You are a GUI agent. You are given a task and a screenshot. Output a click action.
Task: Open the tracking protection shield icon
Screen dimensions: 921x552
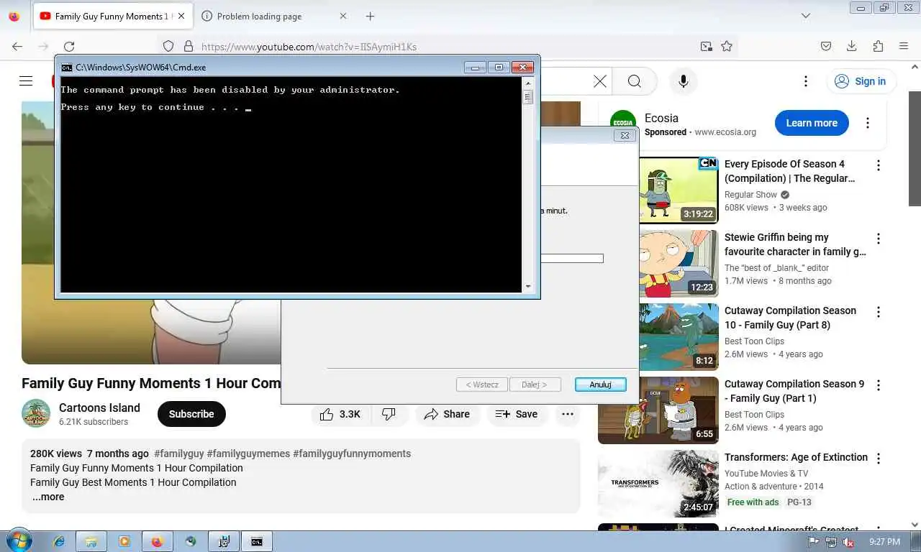click(168, 46)
